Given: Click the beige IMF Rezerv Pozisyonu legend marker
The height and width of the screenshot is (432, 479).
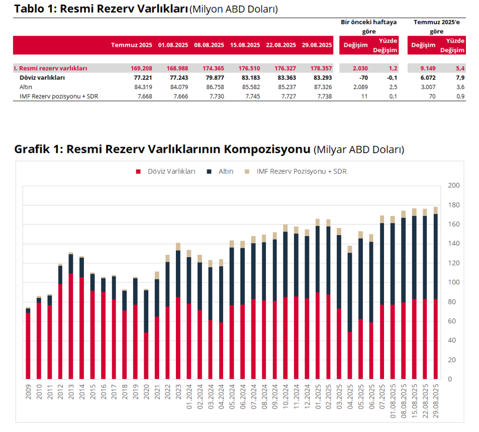Looking at the screenshot, I should pyautogui.click(x=246, y=172).
